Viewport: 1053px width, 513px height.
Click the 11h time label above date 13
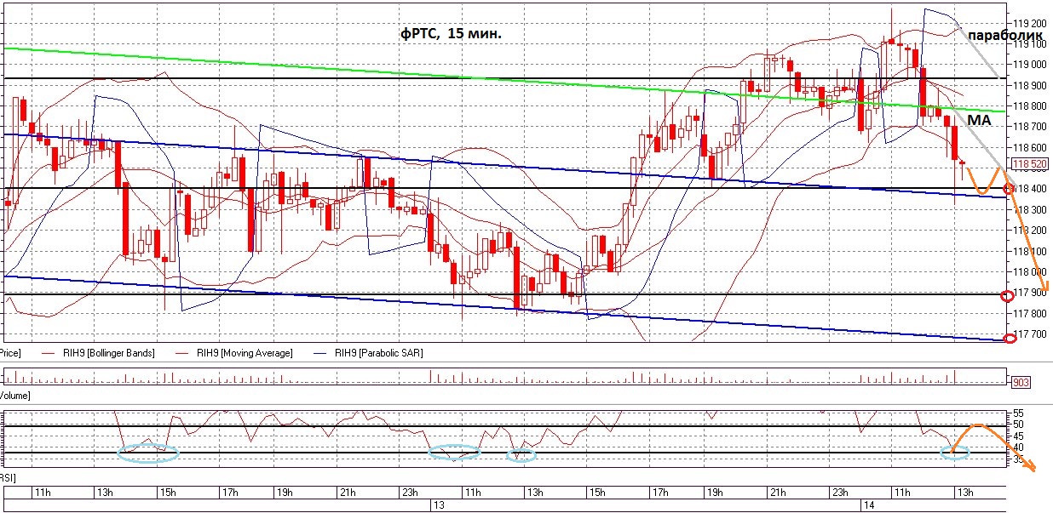(471, 493)
